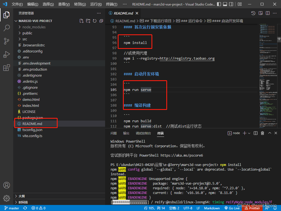Toggle bottom panel layout button
Screen dimensions: 281x211
(x=225, y=4)
